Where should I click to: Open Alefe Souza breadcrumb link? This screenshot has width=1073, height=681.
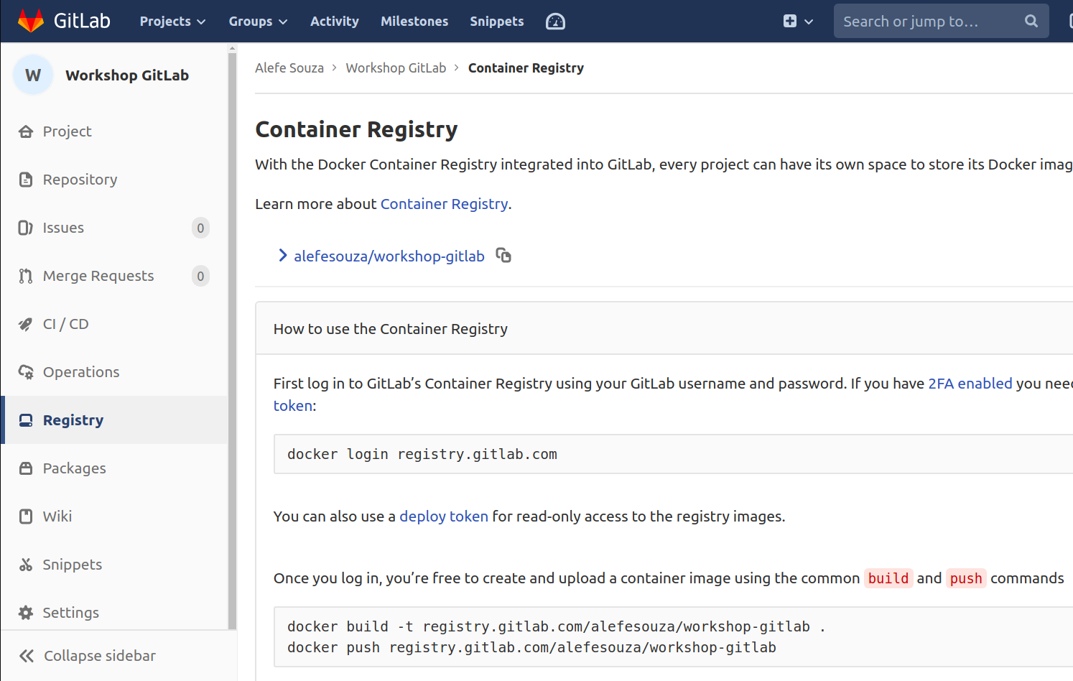click(289, 68)
